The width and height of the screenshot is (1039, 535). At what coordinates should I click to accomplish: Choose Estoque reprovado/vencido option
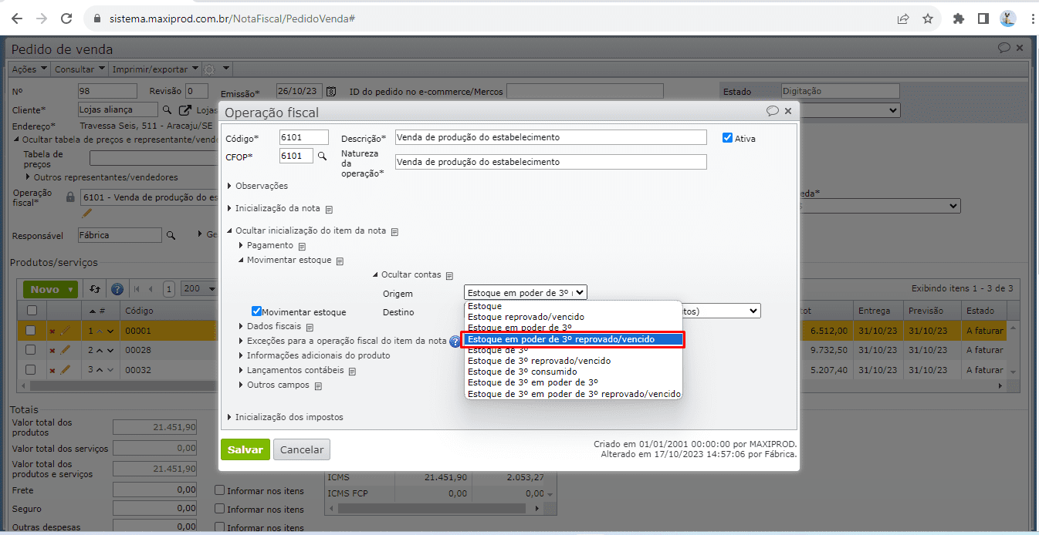(x=573, y=317)
